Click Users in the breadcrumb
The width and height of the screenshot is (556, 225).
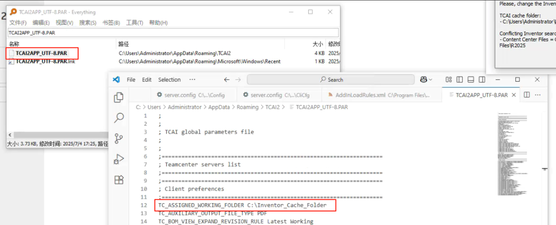point(154,107)
